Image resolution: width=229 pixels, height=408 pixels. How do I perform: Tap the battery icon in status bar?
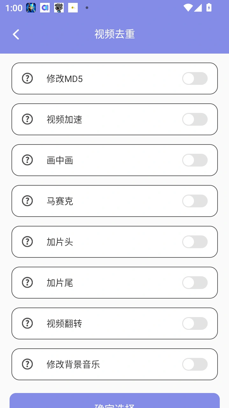[x=209, y=8]
